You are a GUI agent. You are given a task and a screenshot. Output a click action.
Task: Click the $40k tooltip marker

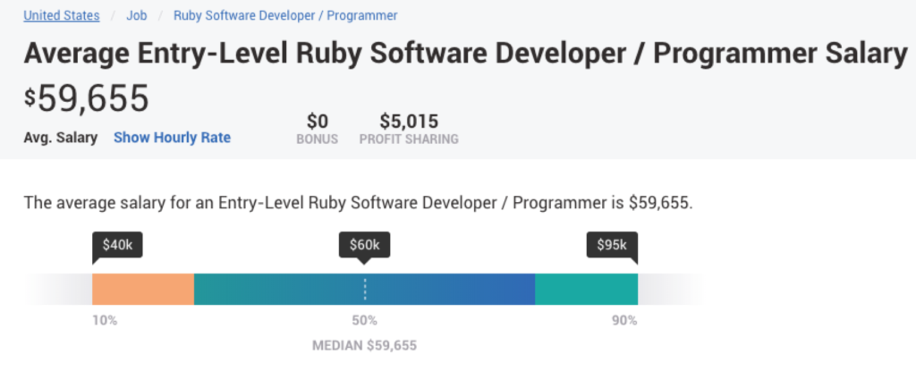coord(118,244)
